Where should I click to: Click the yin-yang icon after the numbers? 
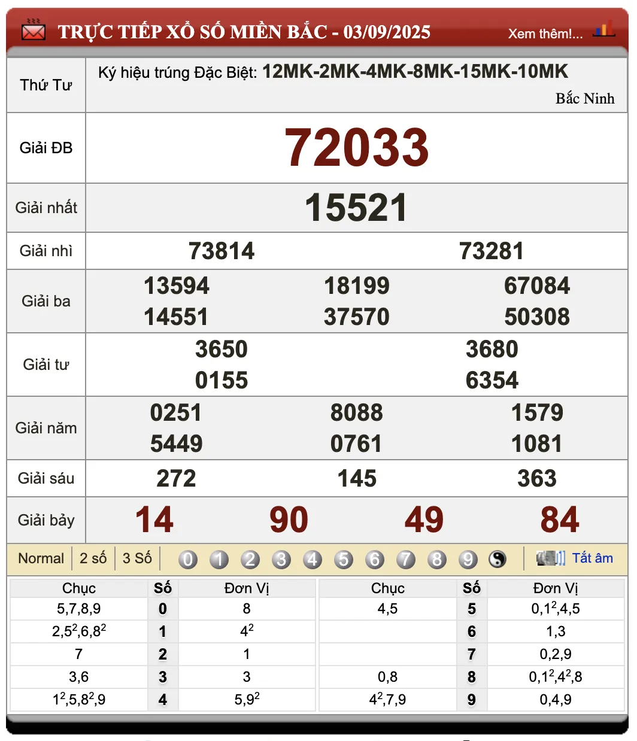click(498, 558)
